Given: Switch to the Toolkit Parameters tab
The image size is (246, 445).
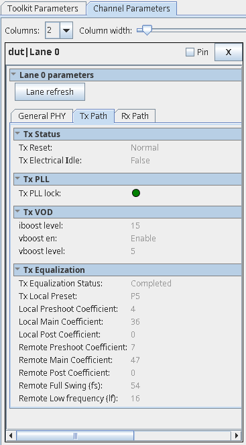Looking at the screenshot, I should (x=43, y=9).
